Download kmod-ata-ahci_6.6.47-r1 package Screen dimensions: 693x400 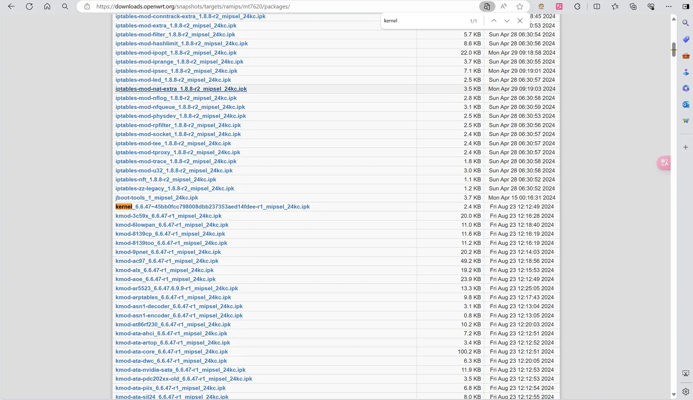[x=171, y=334]
